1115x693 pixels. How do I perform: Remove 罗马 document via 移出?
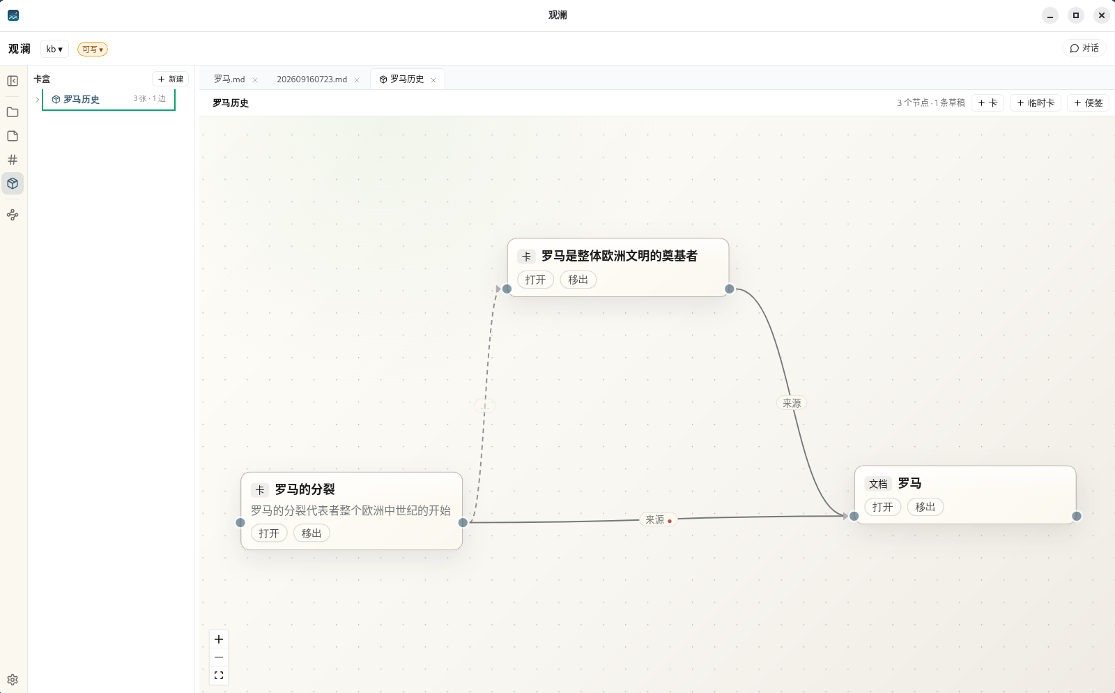925,507
